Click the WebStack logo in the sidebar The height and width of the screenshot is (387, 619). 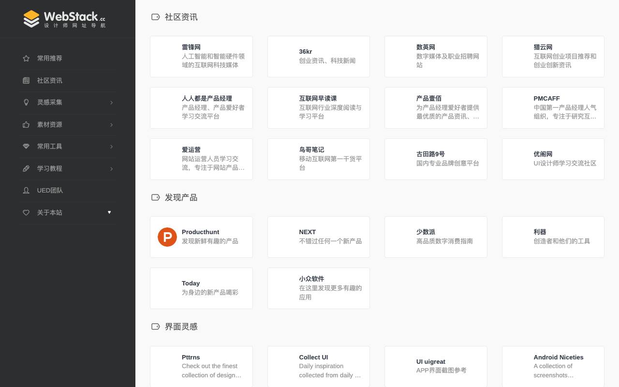(x=64, y=19)
